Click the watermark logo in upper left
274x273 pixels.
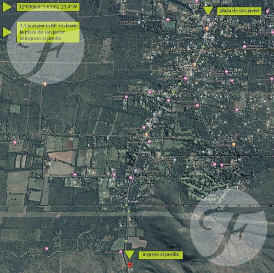[45, 45]
